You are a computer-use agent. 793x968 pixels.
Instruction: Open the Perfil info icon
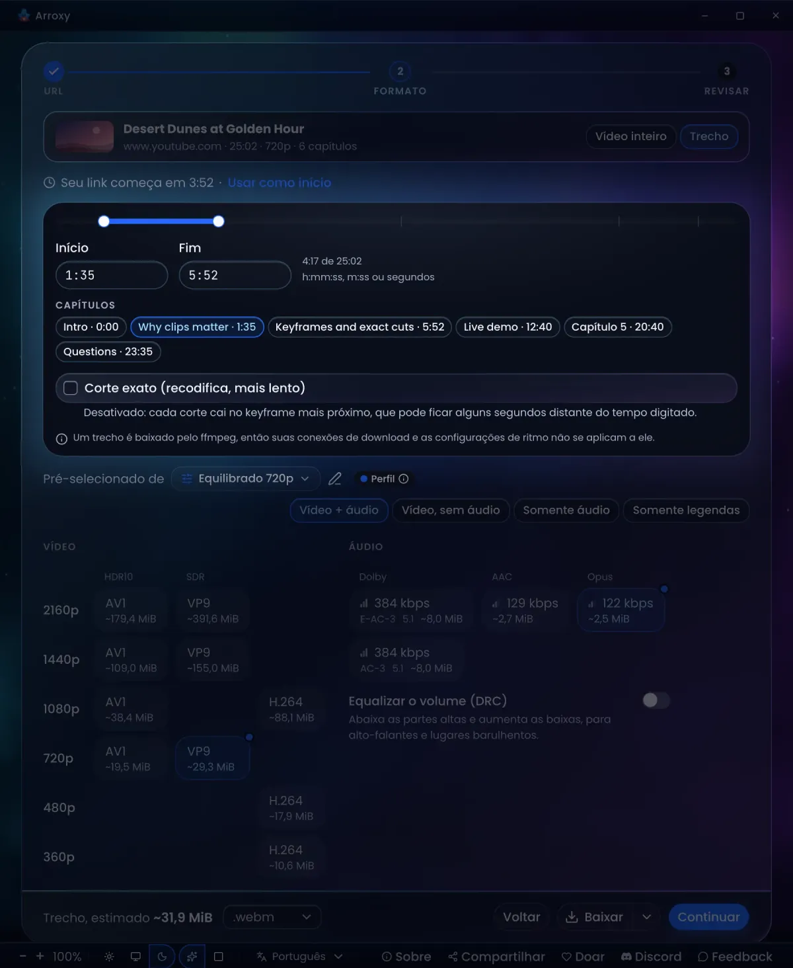(x=404, y=479)
